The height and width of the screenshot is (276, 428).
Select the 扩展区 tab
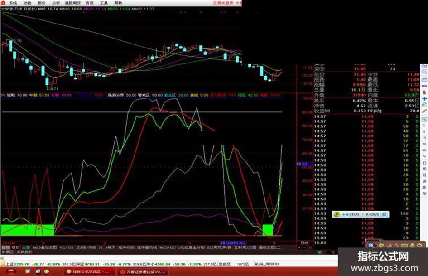(x=8, y=252)
